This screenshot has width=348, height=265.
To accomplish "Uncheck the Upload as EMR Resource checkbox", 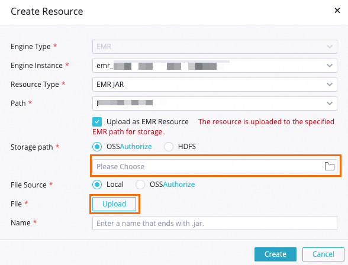I will coord(97,122).
